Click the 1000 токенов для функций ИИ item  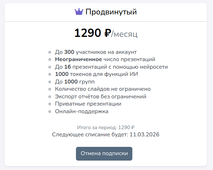(97, 74)
